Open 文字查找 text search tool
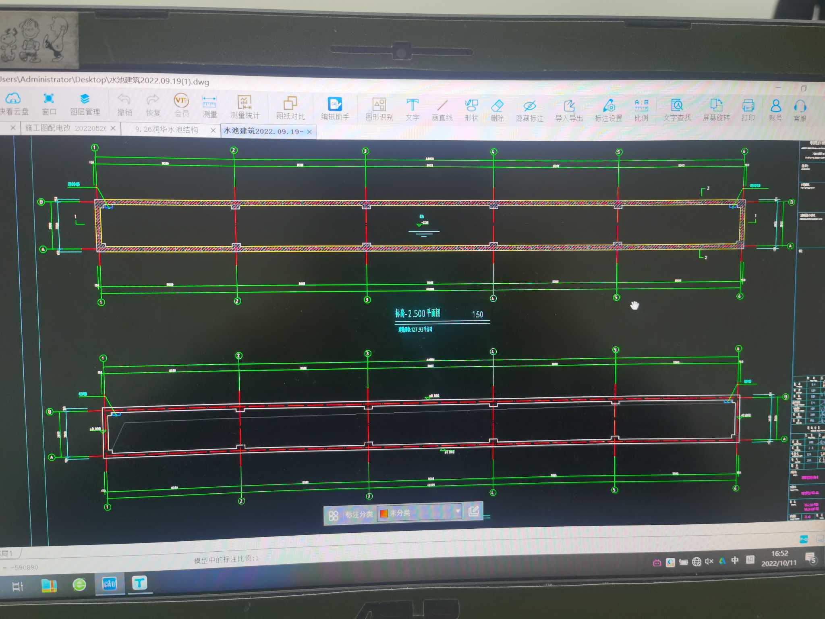The width and height of the screenshot is (825, 619). click(x=677, y=110)
